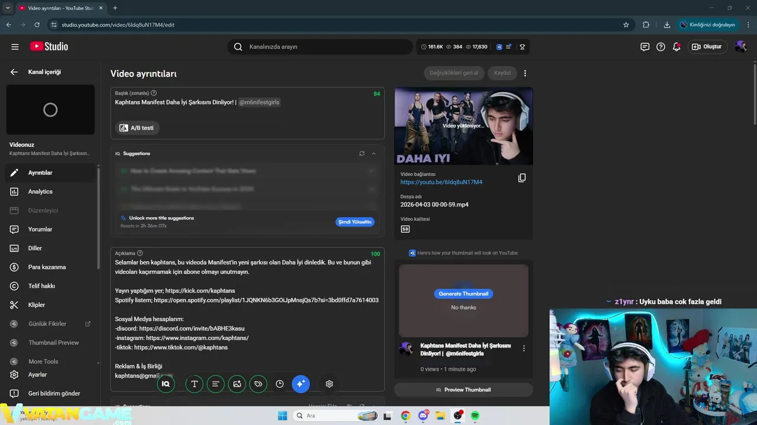
Task: Open Ayarlar settings in sidebar
Action: [50, 375]
